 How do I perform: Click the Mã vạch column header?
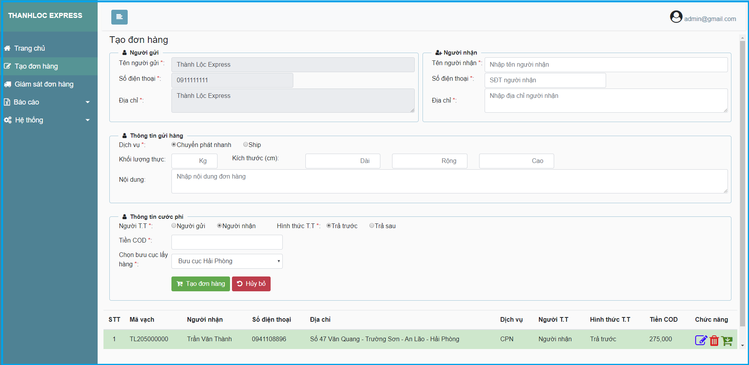[x=142, y=320]
